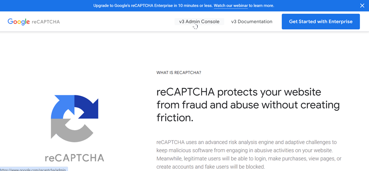Screen dimensions: 369x171
Task: Click the Google logo in the header
Action: tap(18, 22)
